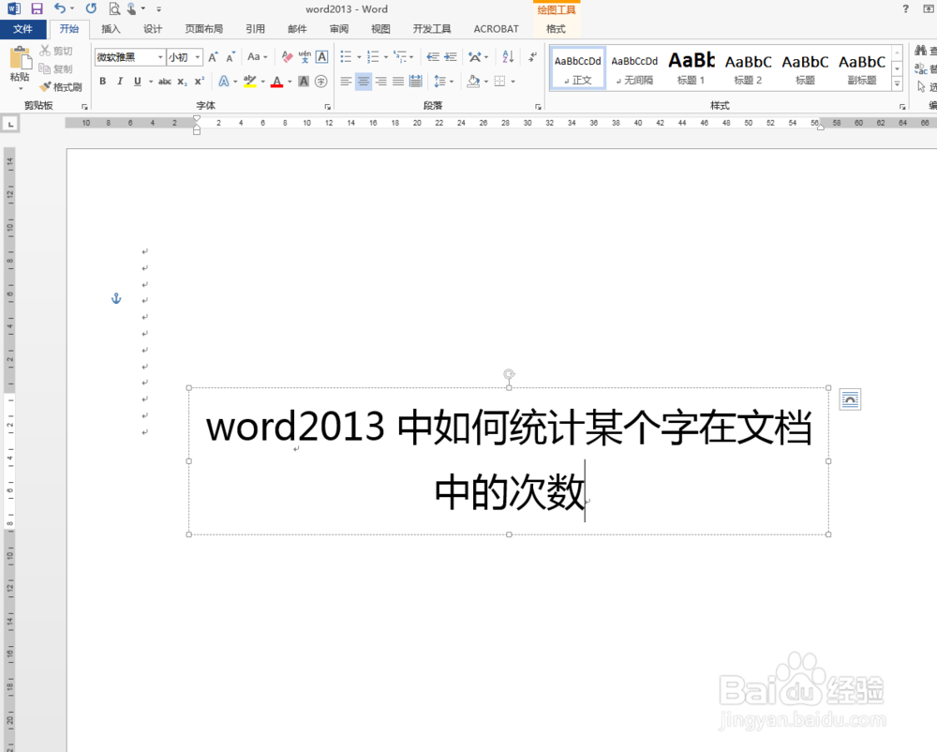937x752 pixels.
Task: Switch to the Design tab
Action: 153,29
